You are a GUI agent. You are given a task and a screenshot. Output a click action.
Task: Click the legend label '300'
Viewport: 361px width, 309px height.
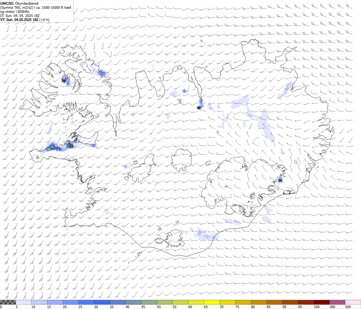(x=332, y=307)
